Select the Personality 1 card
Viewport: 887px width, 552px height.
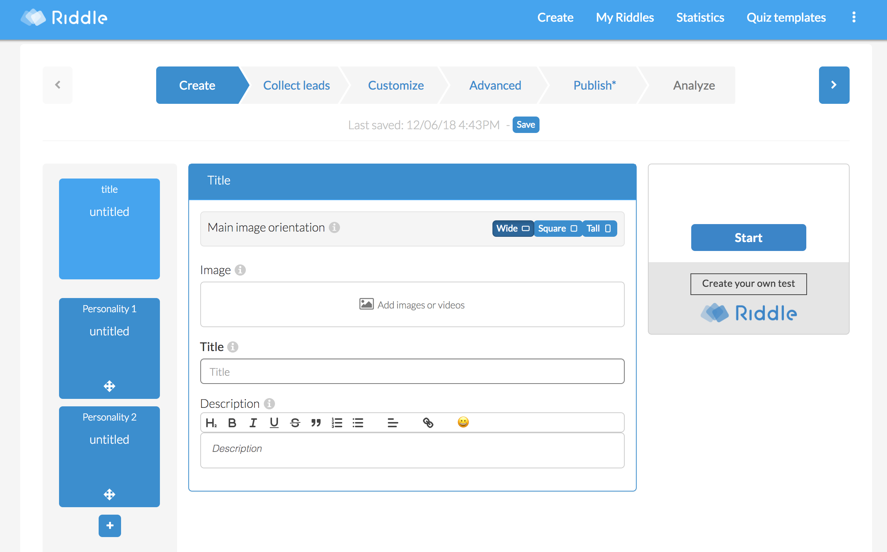pos(109,348)
